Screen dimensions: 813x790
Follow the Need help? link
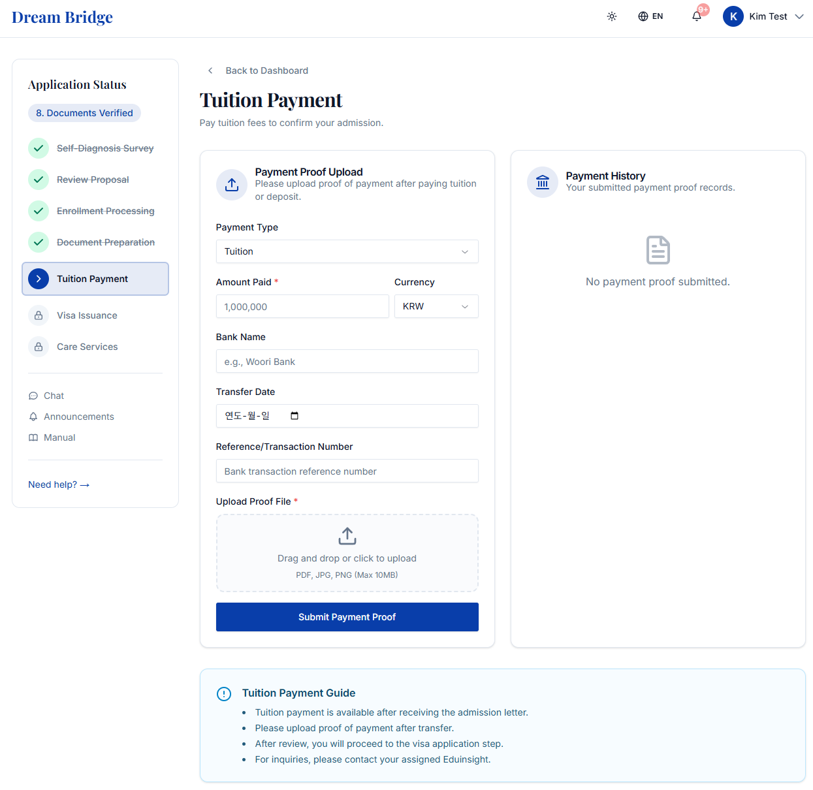[59, 484]
